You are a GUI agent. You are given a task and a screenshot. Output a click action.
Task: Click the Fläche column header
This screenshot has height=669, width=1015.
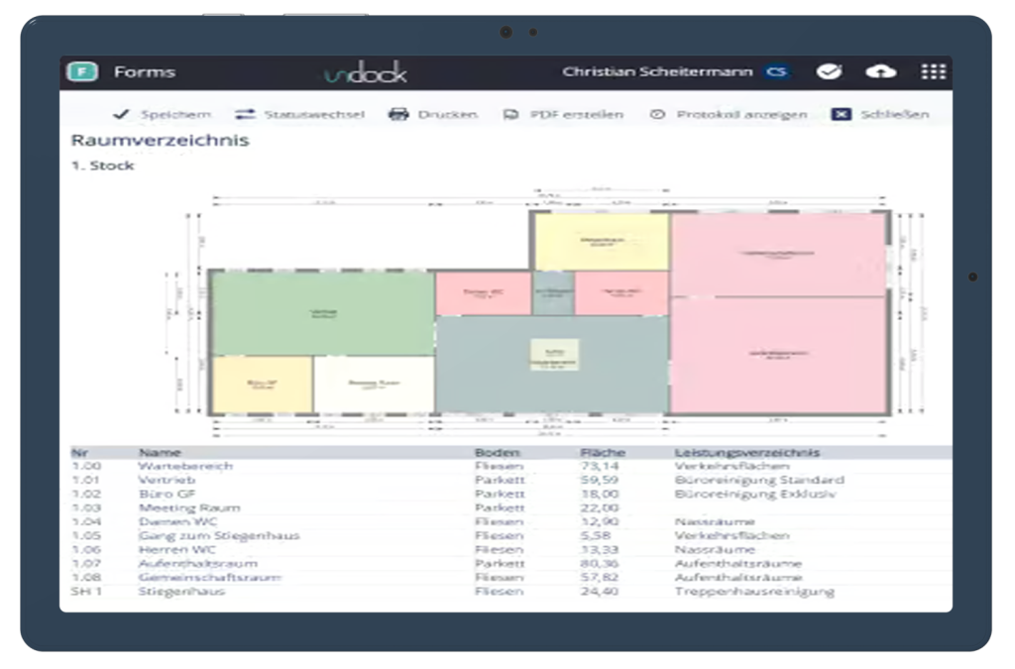pyautogui.click(x=603, y=452)
